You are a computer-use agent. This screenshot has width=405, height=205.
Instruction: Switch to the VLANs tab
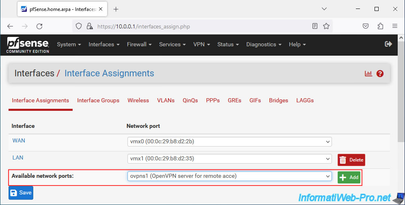166,101
